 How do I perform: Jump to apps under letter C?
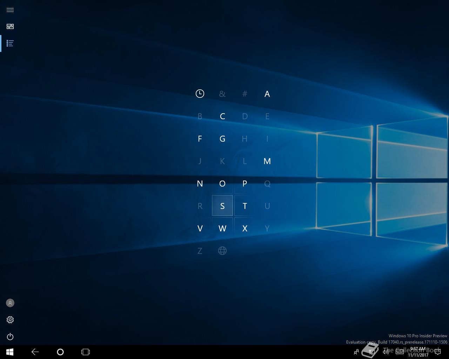(x=222, y=116)
